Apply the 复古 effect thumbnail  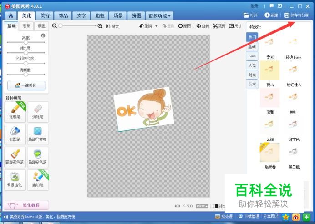point(269,70)
